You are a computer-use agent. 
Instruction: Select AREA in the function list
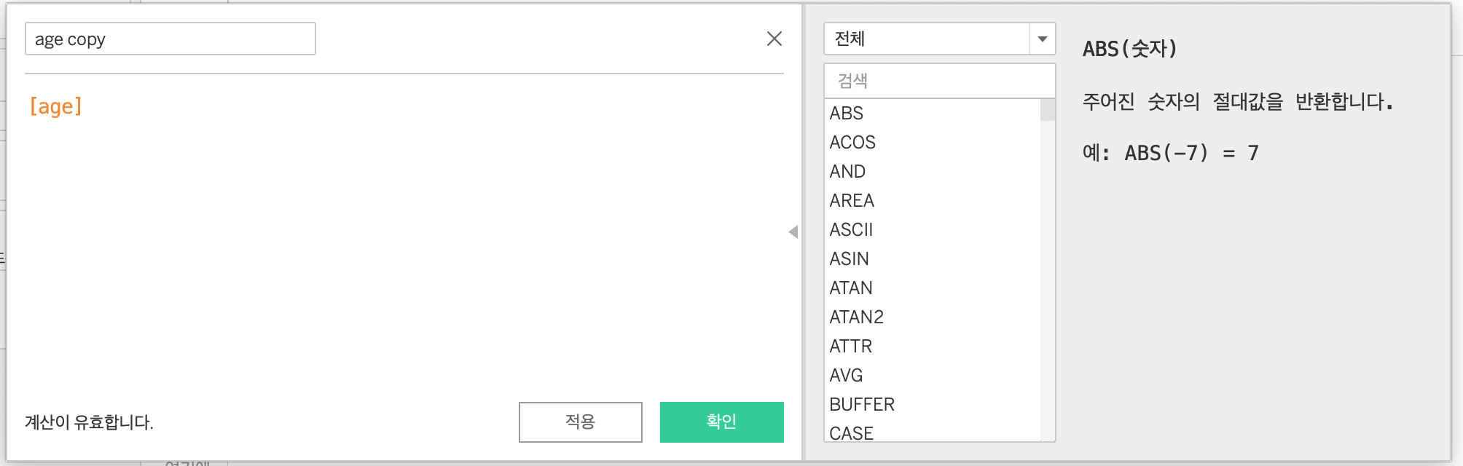[x=933, y=200]
